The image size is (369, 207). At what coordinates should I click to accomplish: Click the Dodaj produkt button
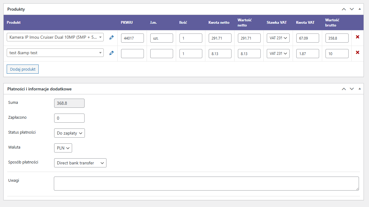click(x=23, y=69)
